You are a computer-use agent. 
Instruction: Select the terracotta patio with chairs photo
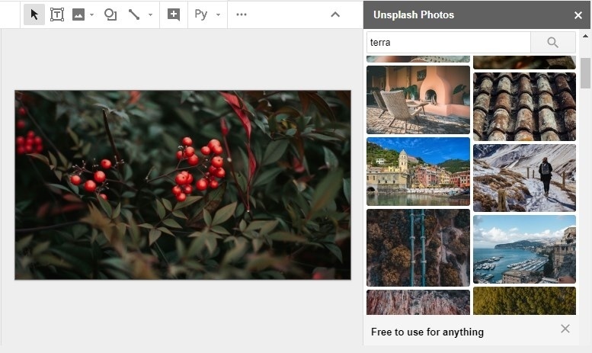[x=418, y=100]
